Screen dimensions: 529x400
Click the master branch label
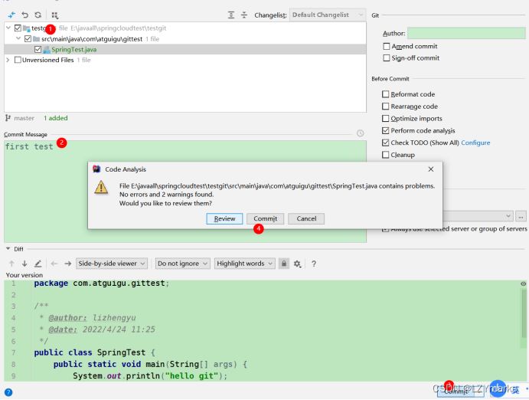click(x=24, y=118)
